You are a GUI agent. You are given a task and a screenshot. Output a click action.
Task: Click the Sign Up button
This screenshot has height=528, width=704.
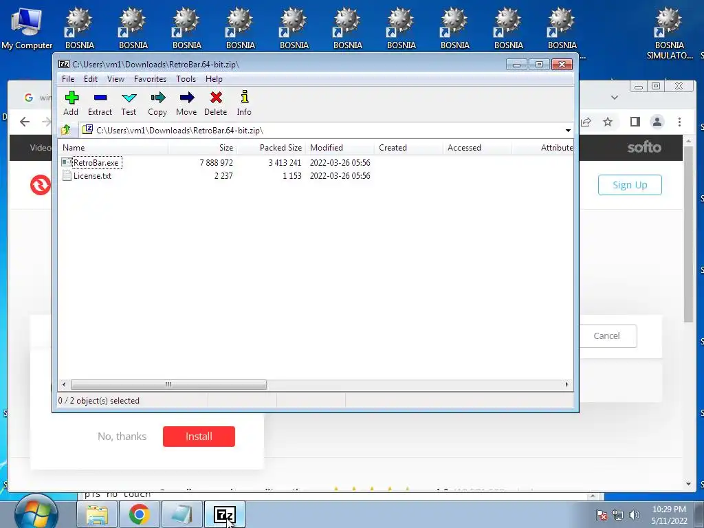(x=630, y=185)
